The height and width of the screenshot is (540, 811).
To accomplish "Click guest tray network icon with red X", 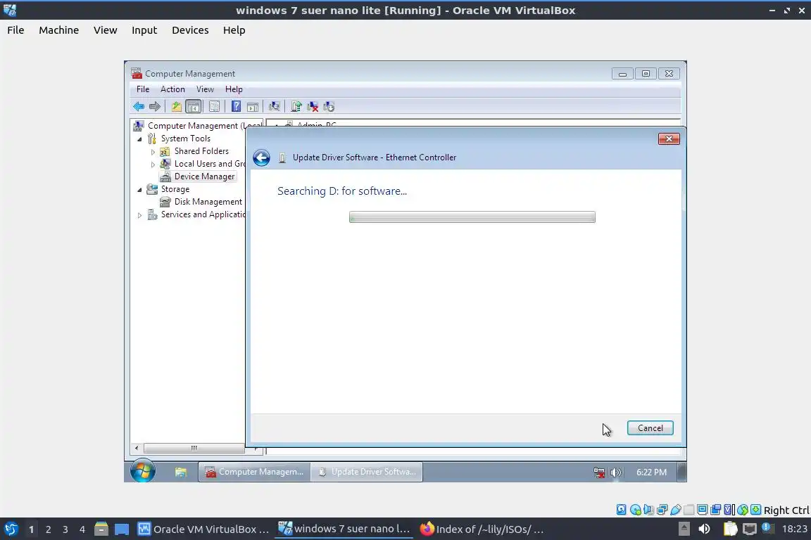I will click(x=599, y=472).
